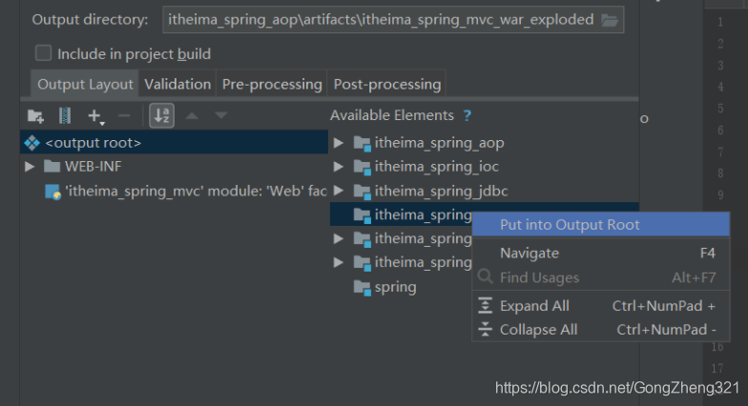Click the move up arrow icon
Viewport: 748px width, 406px height.
click(x=192, y=115)
